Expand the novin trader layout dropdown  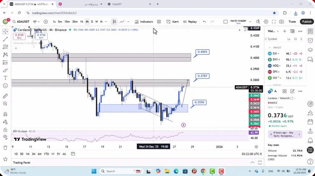(250, 22)
